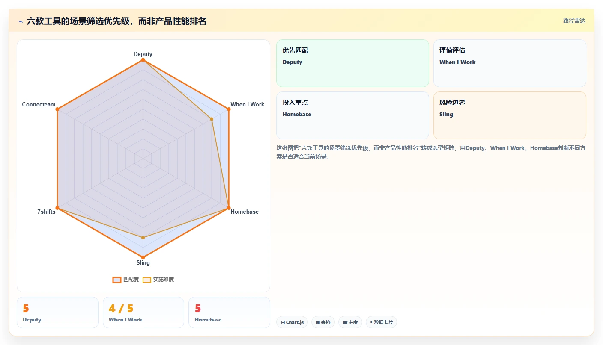
Task: Click the Homebase score 5 stat card
Action: (x=229, y=313)
